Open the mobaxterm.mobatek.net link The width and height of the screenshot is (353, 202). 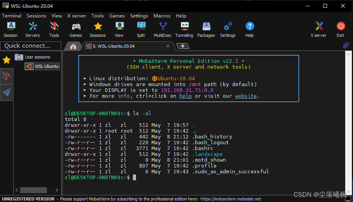pos(231,199)
